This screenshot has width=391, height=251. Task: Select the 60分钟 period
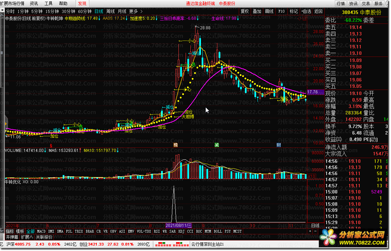click(85, 11)
